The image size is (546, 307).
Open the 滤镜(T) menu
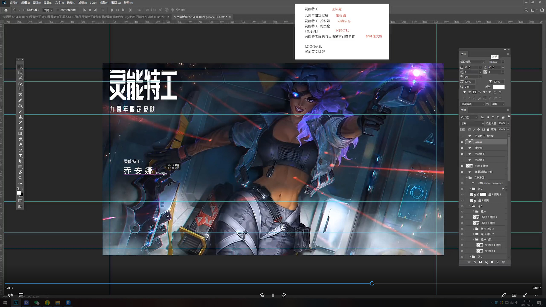coord(82,3)
